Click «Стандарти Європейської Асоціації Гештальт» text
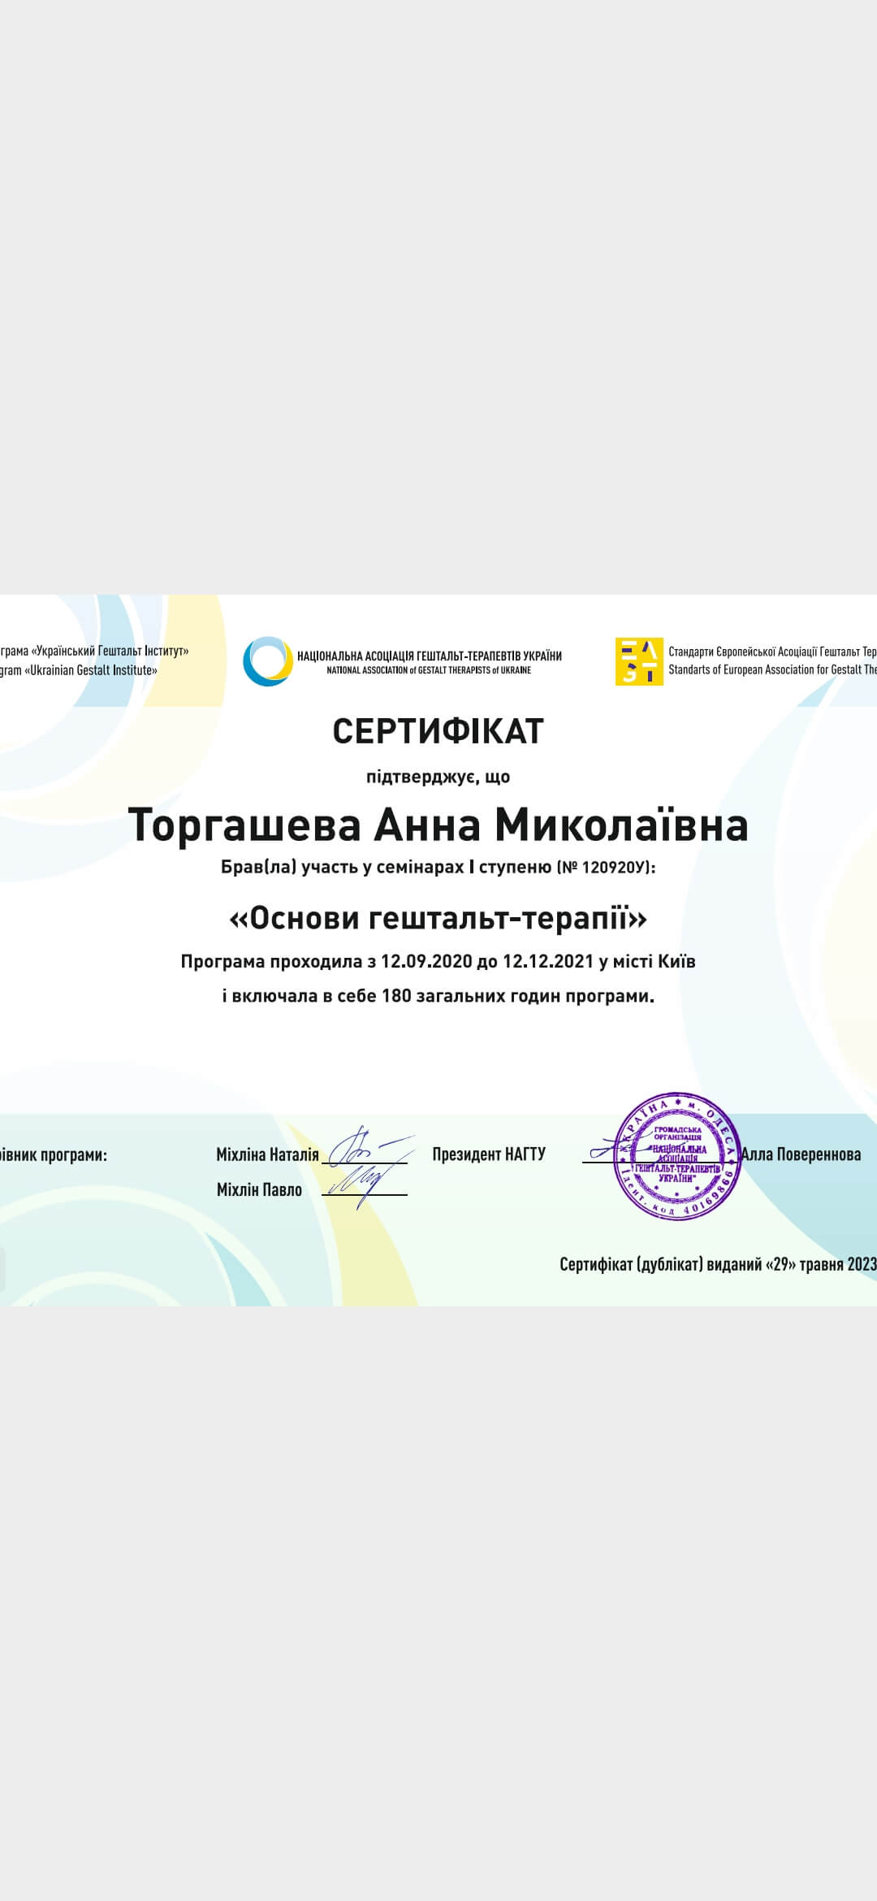Image resolution: width=877 pixels, height=1901 pixels. [x=771, y=652]
